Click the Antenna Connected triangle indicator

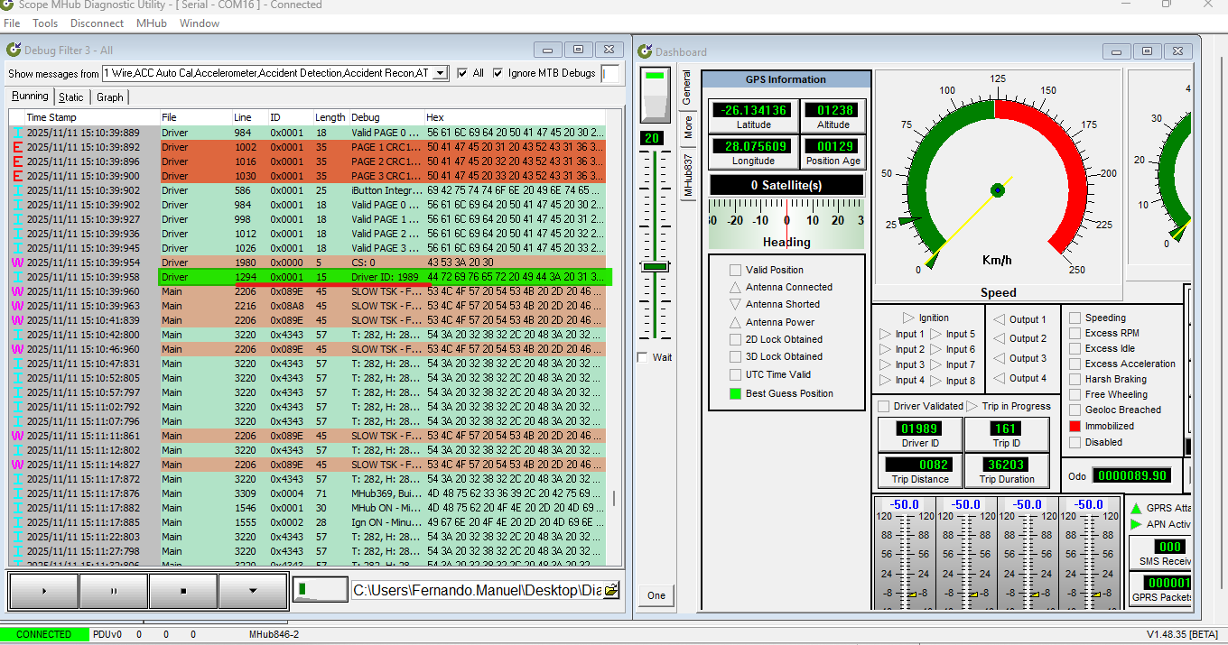coord(735,287)
